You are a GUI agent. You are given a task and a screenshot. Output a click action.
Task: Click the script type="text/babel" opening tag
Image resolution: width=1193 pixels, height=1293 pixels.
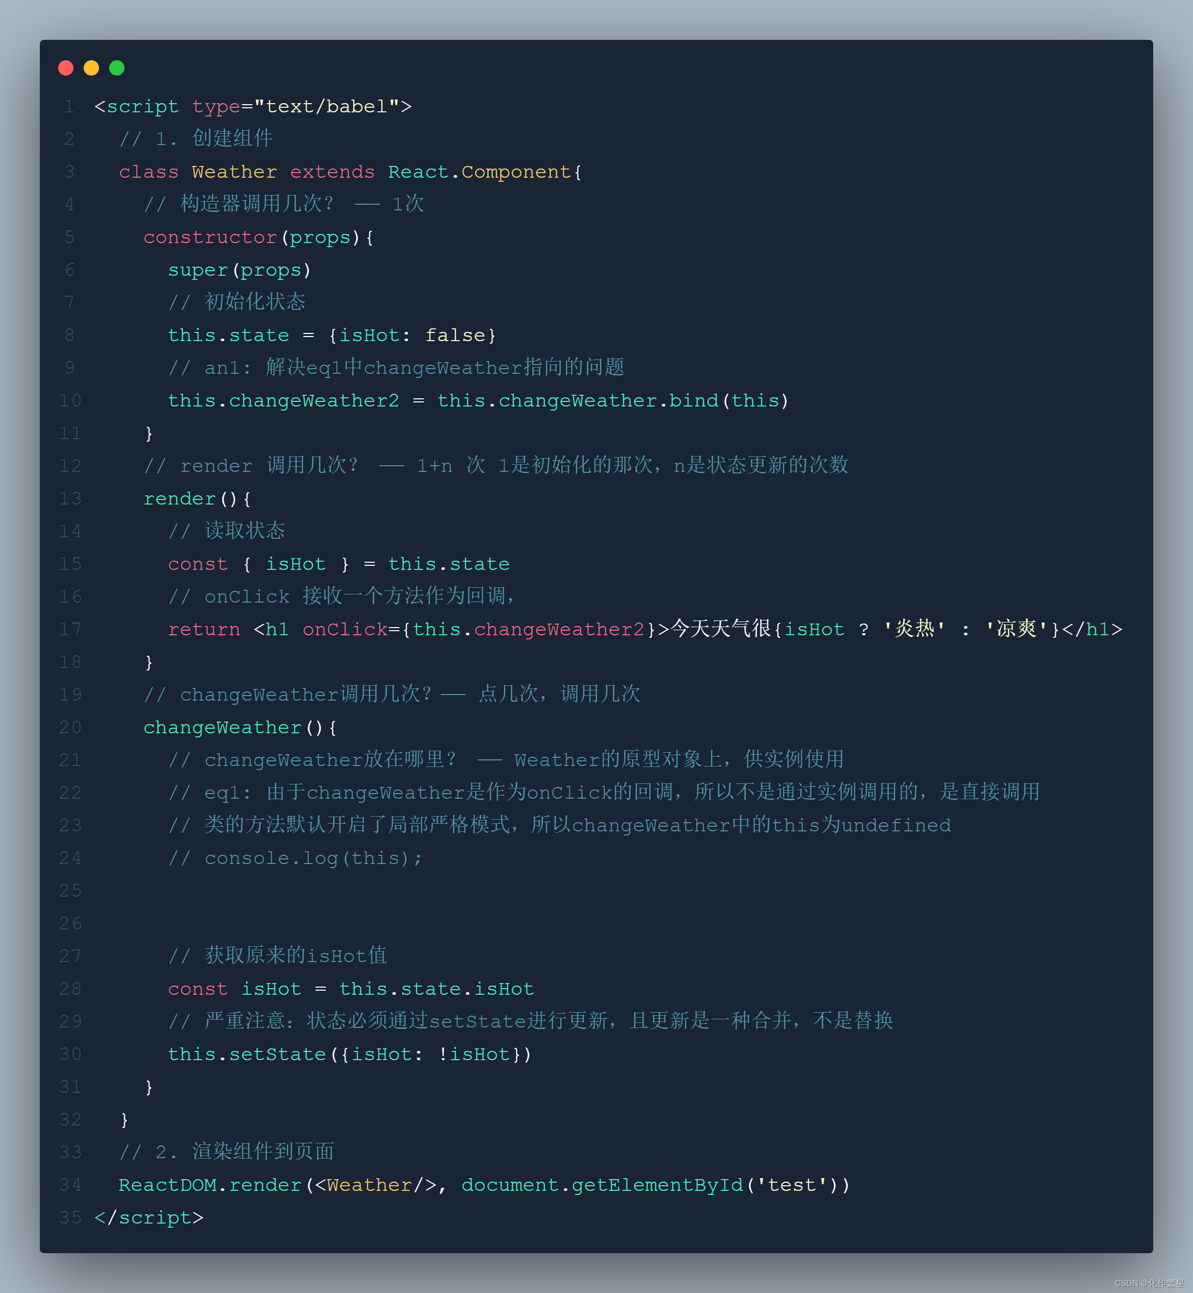pos(253,106)
